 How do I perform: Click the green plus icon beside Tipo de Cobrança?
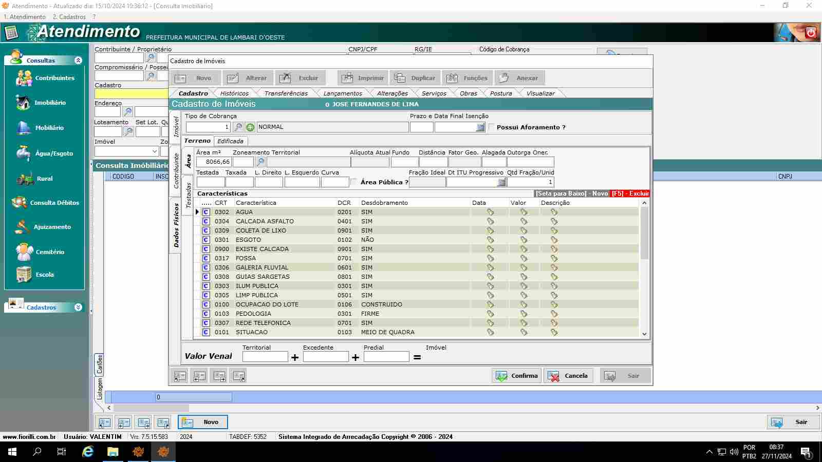pos(250,127)
